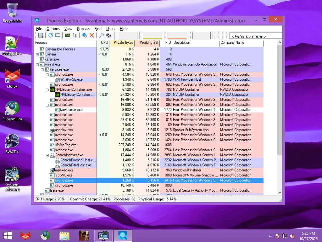Sort by the Company Name column header
322x242 pixels.
tap(241, 43)
